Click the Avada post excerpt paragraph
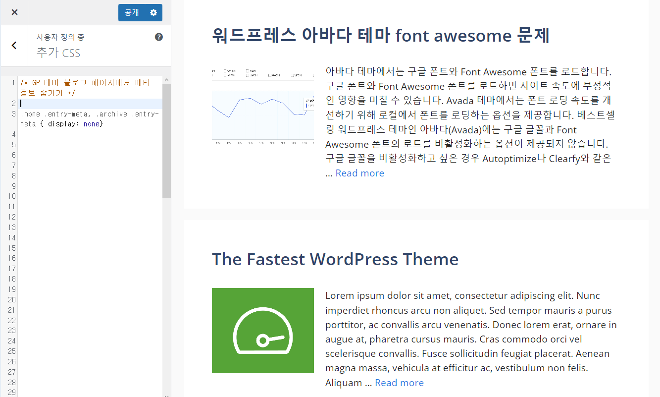660x397 pixels. click(470, 122)
